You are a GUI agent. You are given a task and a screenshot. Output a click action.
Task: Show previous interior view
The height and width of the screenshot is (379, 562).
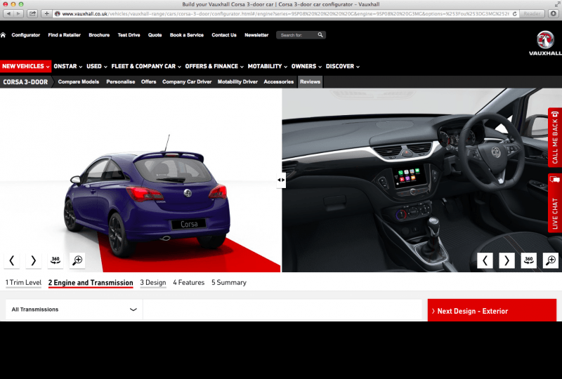485,260
